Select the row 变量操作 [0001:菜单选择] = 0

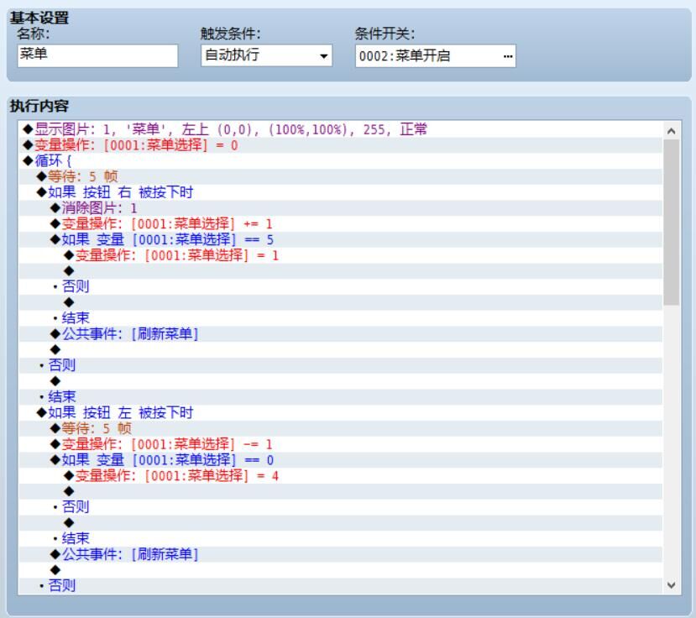pyautogui.click(x=341, y=145)
